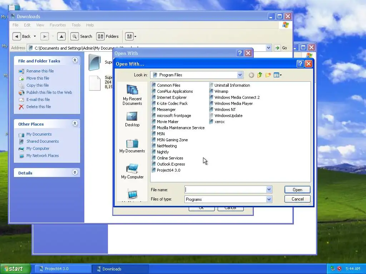Select the NetMeeting folder
Image resolution: width=366 pixels, height=274 pixels.
pos(164,146)
